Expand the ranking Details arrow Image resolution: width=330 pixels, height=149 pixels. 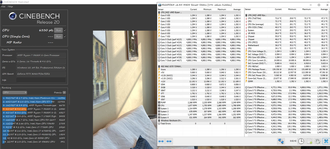[x=64, y=93]
